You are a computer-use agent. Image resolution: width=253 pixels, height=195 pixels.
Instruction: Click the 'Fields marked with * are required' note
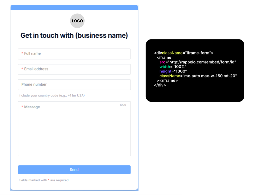44,180
